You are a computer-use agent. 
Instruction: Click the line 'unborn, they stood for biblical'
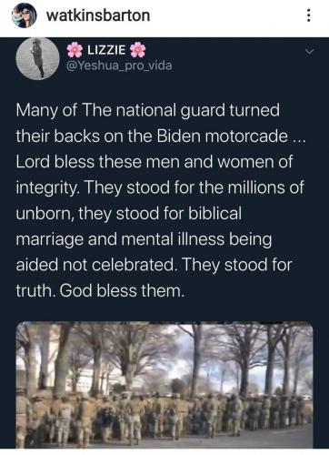pyautogui.click(x=129, y=214)
